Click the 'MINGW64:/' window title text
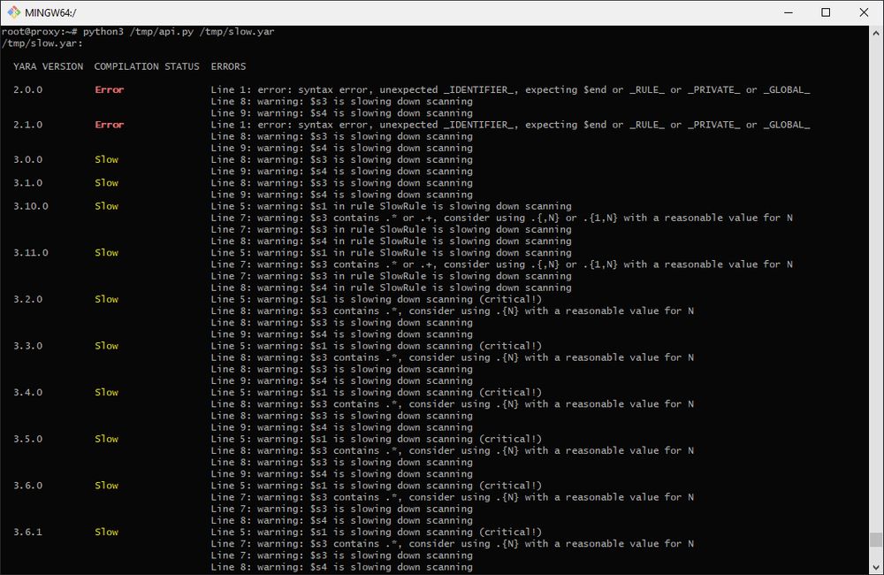The image size is (884, 575). 50,12
